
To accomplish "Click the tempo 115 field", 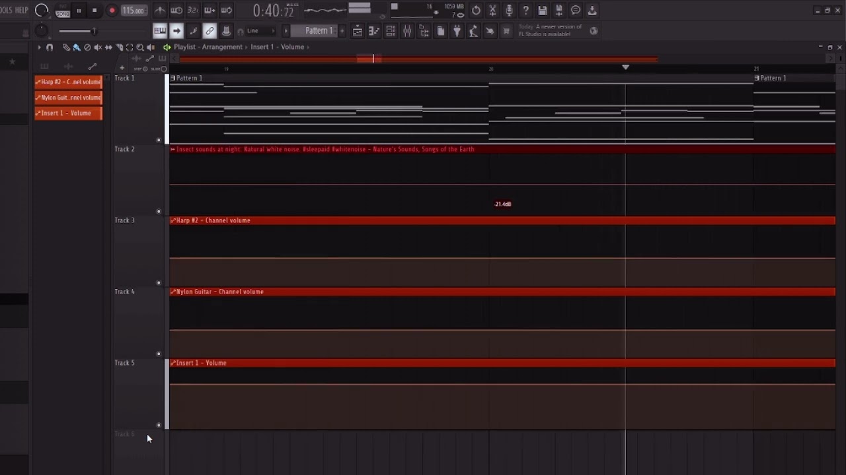I will (x=134, y=11).
